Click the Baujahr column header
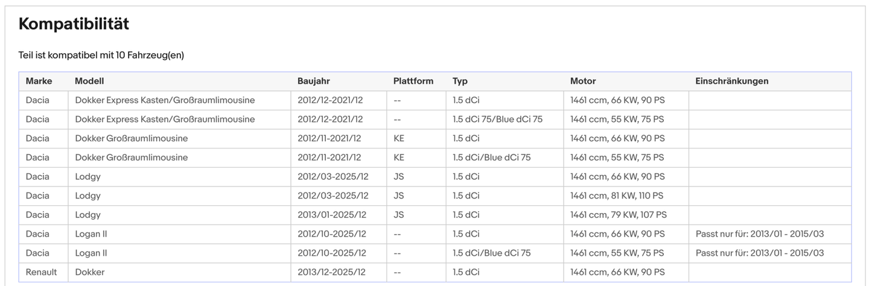This screenshot has height=286, width=872. click(x=314, y=81)
